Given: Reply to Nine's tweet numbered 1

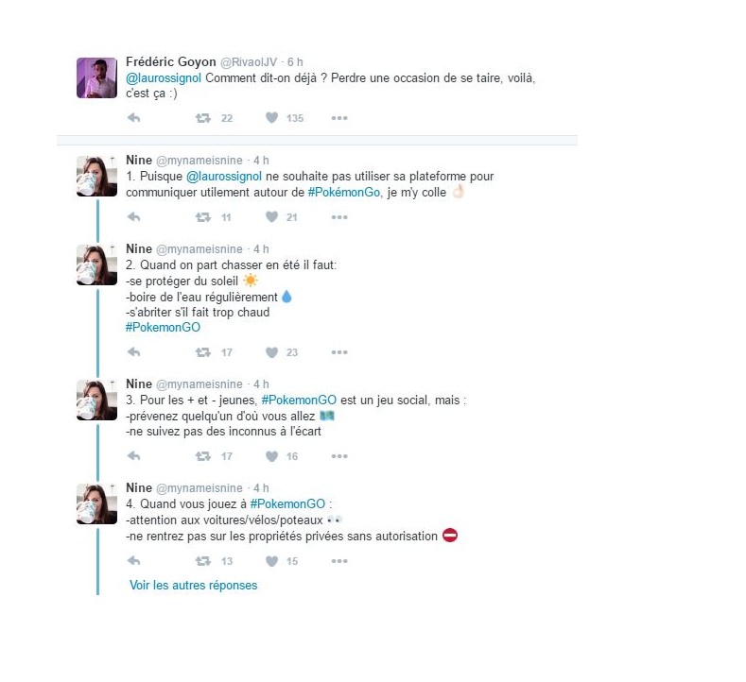Looking at the screenshot, I should 133,217.
